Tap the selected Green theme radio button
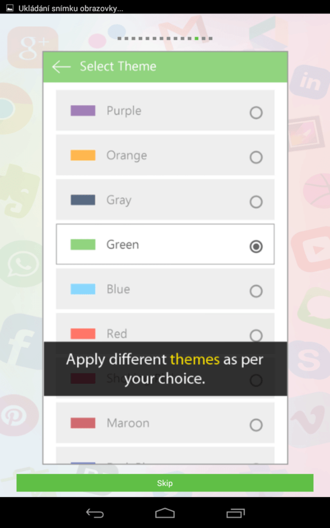 tap(256, 246)
